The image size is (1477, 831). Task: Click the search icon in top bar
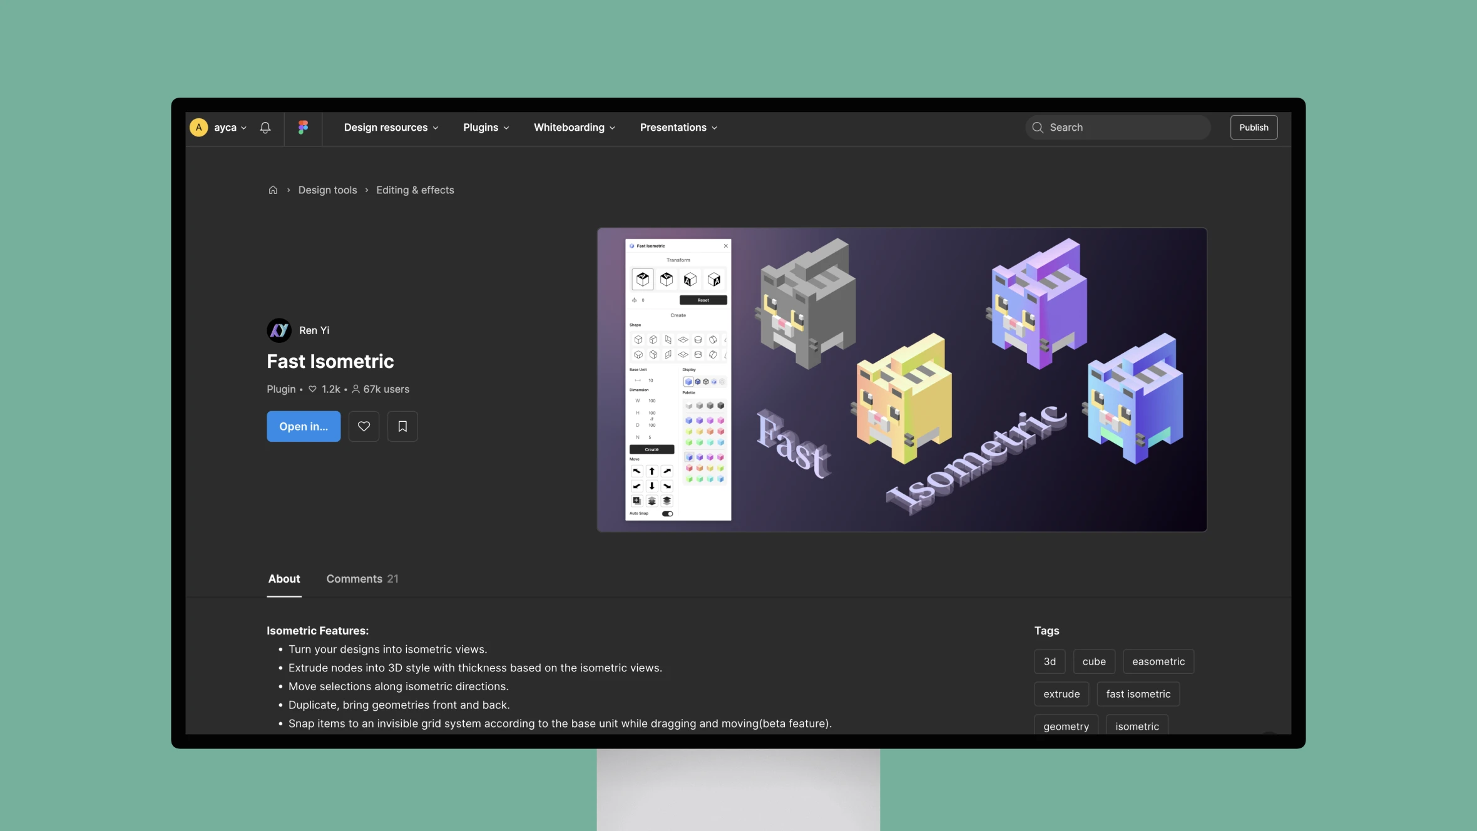(x=1037, y=127)
